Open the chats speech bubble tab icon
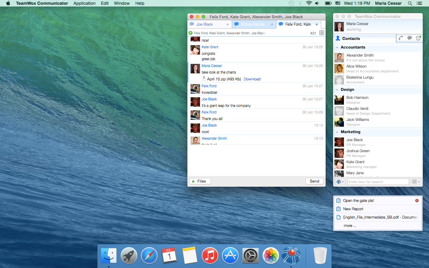The height and width of the screenshot is (268, 429). click(410, 38)
